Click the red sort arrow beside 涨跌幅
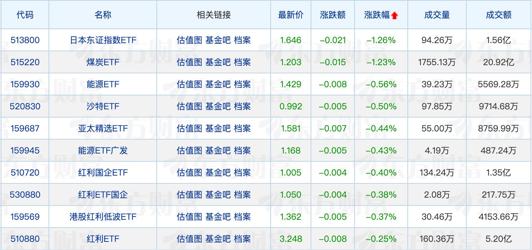 [394, 16]
